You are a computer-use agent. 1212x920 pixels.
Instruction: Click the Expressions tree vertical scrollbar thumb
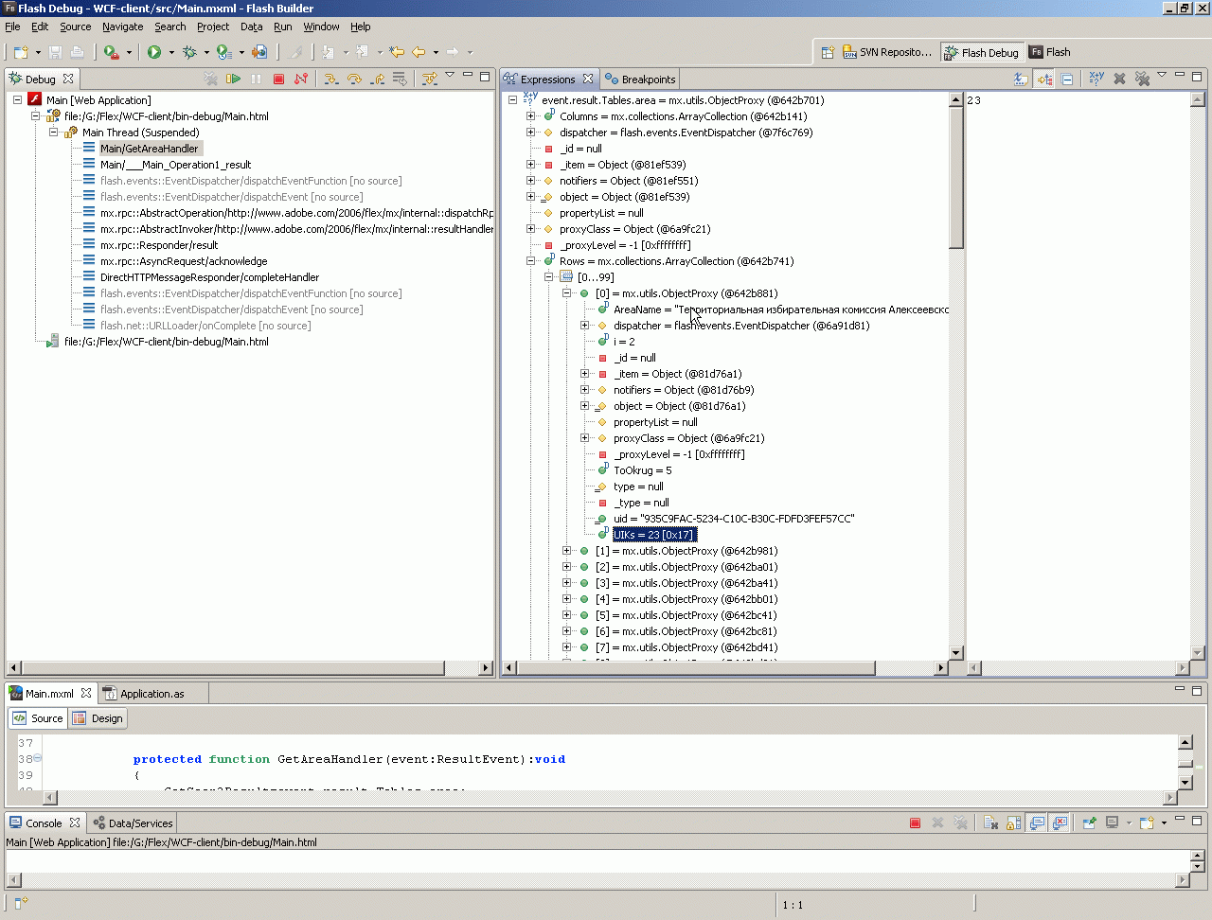pyautogui.click(x=955, y=177)
